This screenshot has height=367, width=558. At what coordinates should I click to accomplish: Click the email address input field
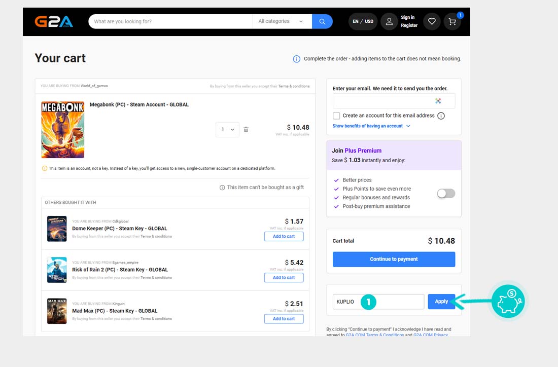(383, 101)
